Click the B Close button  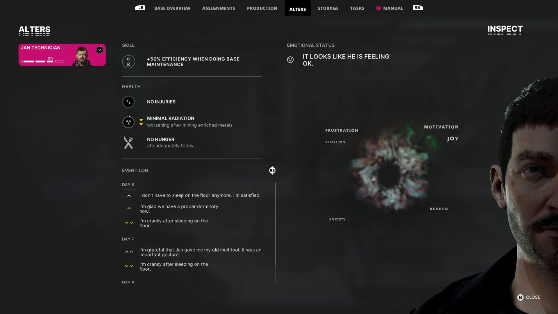pyautogui.click(x=529, y=297)
